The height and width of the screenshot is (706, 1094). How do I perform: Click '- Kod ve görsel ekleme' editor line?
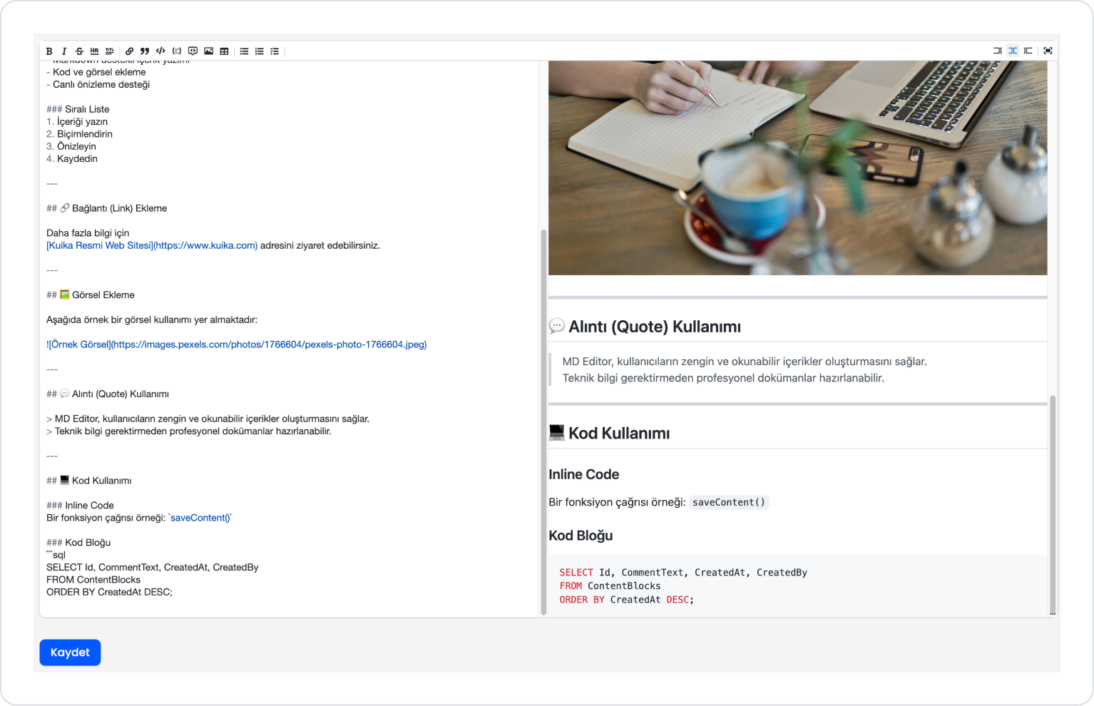(x=96, y=72)
